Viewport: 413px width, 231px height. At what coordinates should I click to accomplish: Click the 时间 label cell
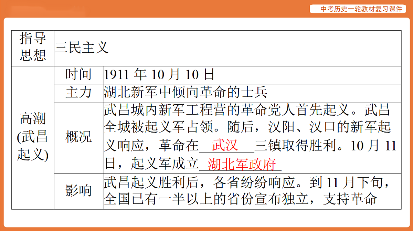tap(78, 75)
